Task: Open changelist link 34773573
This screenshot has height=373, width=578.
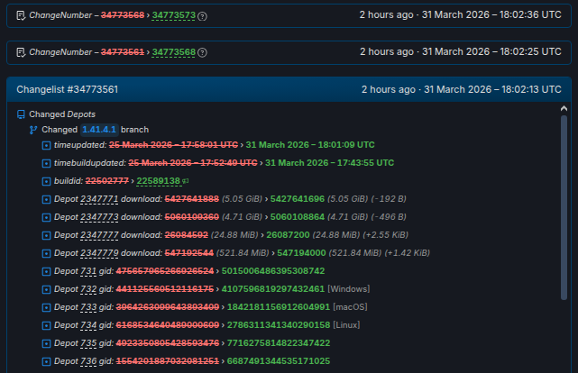Action: pyautogui.click(x=174, y=15)
